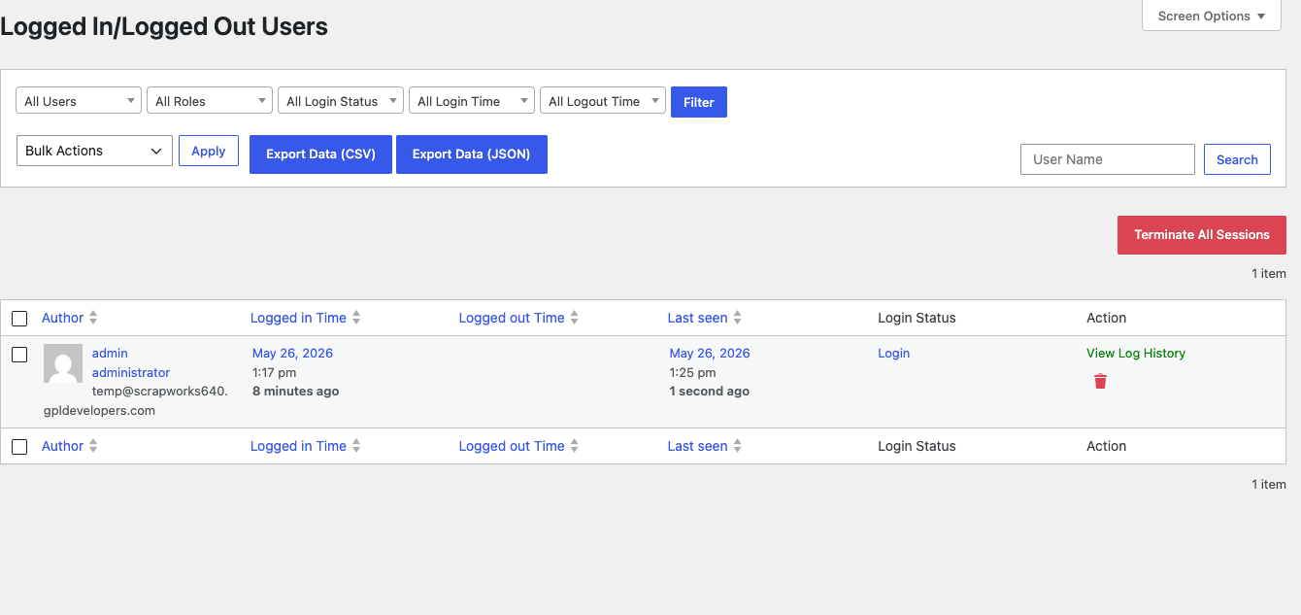Open the Bulk Actions dropdown
The image size is (1301, 615).
pyautogui.click(x=94, y=151)
